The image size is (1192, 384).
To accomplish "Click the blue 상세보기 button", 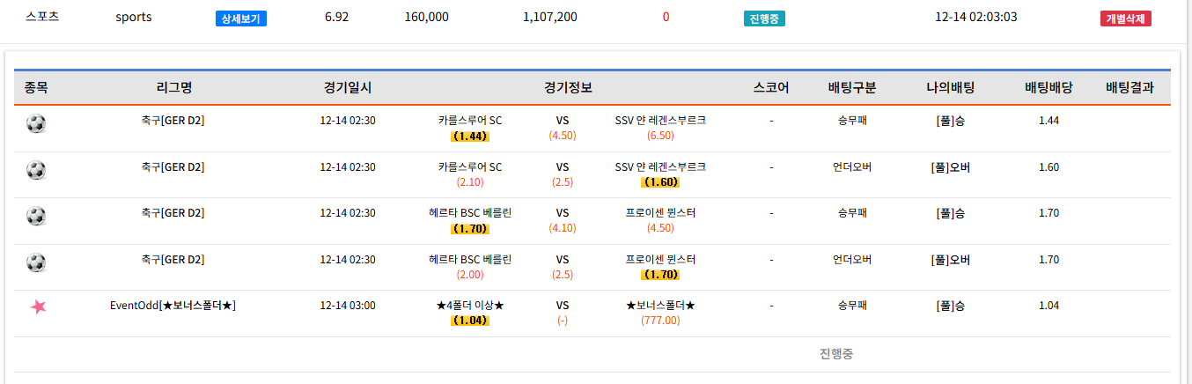I will click(240, 18).
